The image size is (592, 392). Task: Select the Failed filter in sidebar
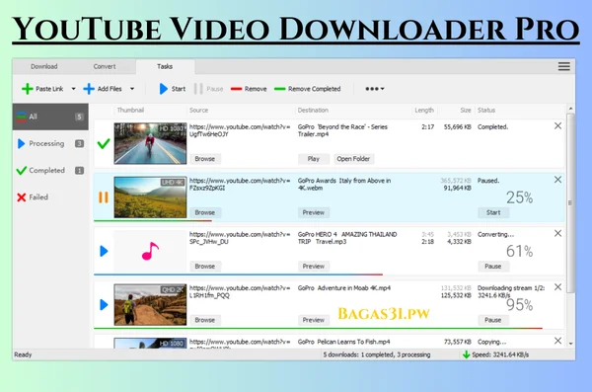coord(50,196)
